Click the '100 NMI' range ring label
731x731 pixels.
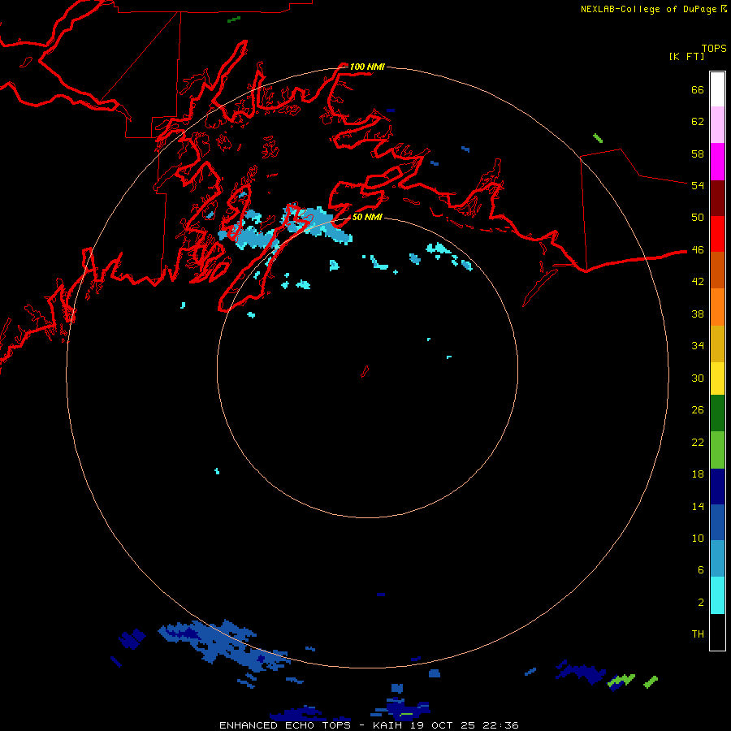367,67
